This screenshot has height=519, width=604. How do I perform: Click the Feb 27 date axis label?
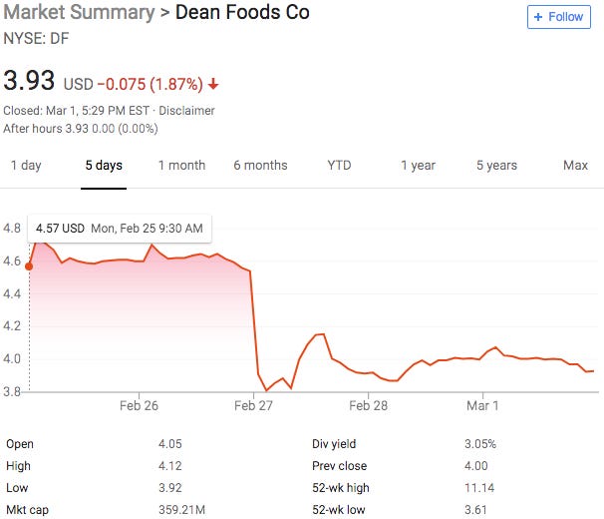(253, 406)
